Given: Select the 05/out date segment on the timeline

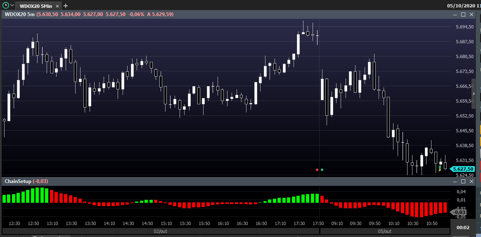Looking at the screenshot, I should point(385,231).
